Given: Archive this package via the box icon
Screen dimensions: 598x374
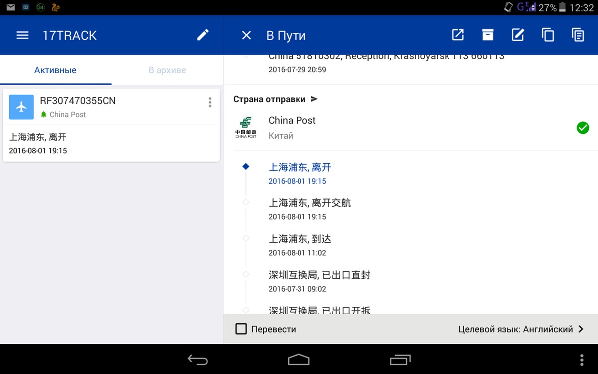Looking at the screenshot, I should (x=488, y=35).
